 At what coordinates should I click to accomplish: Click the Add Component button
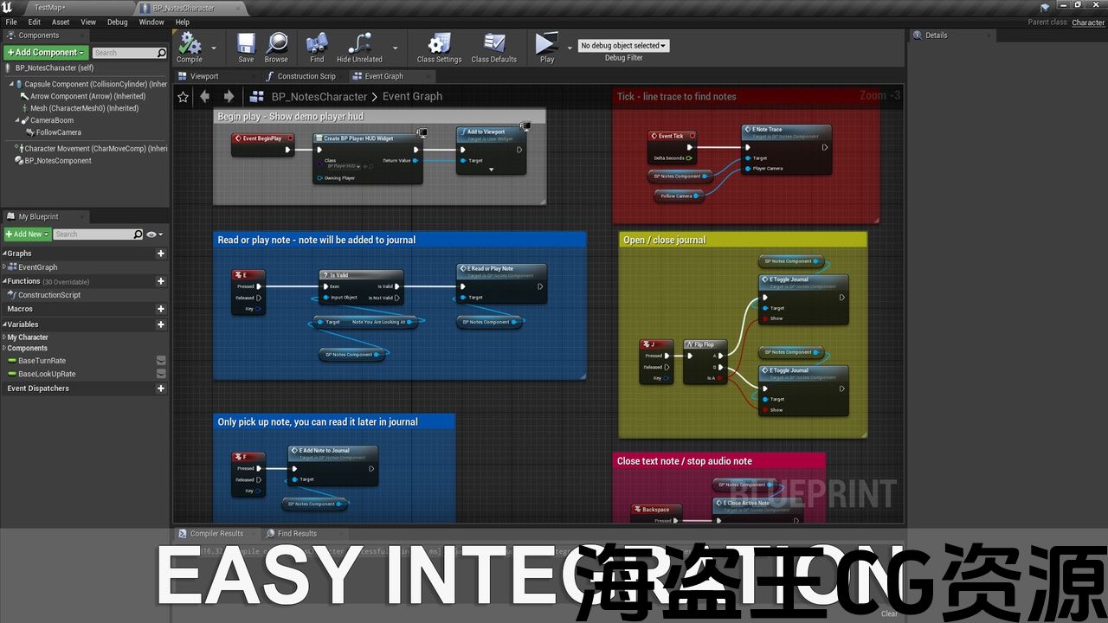tap(46, 53)
